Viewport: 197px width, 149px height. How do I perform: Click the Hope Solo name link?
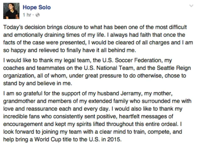point(36,8)
